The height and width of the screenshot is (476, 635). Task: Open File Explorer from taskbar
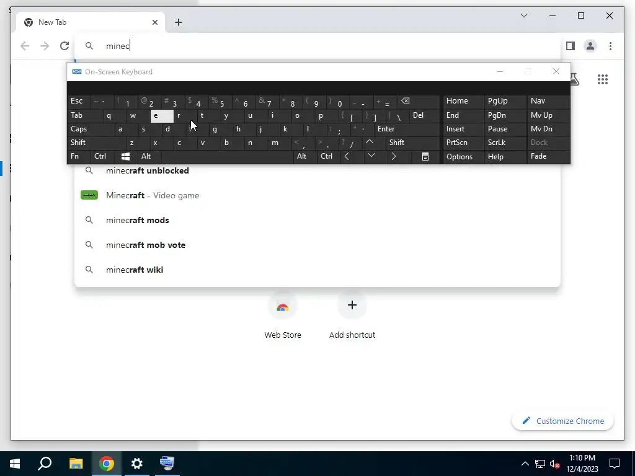click(76, 464)
